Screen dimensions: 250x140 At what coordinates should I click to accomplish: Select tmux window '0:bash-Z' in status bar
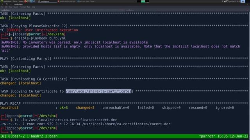point(16,136)
